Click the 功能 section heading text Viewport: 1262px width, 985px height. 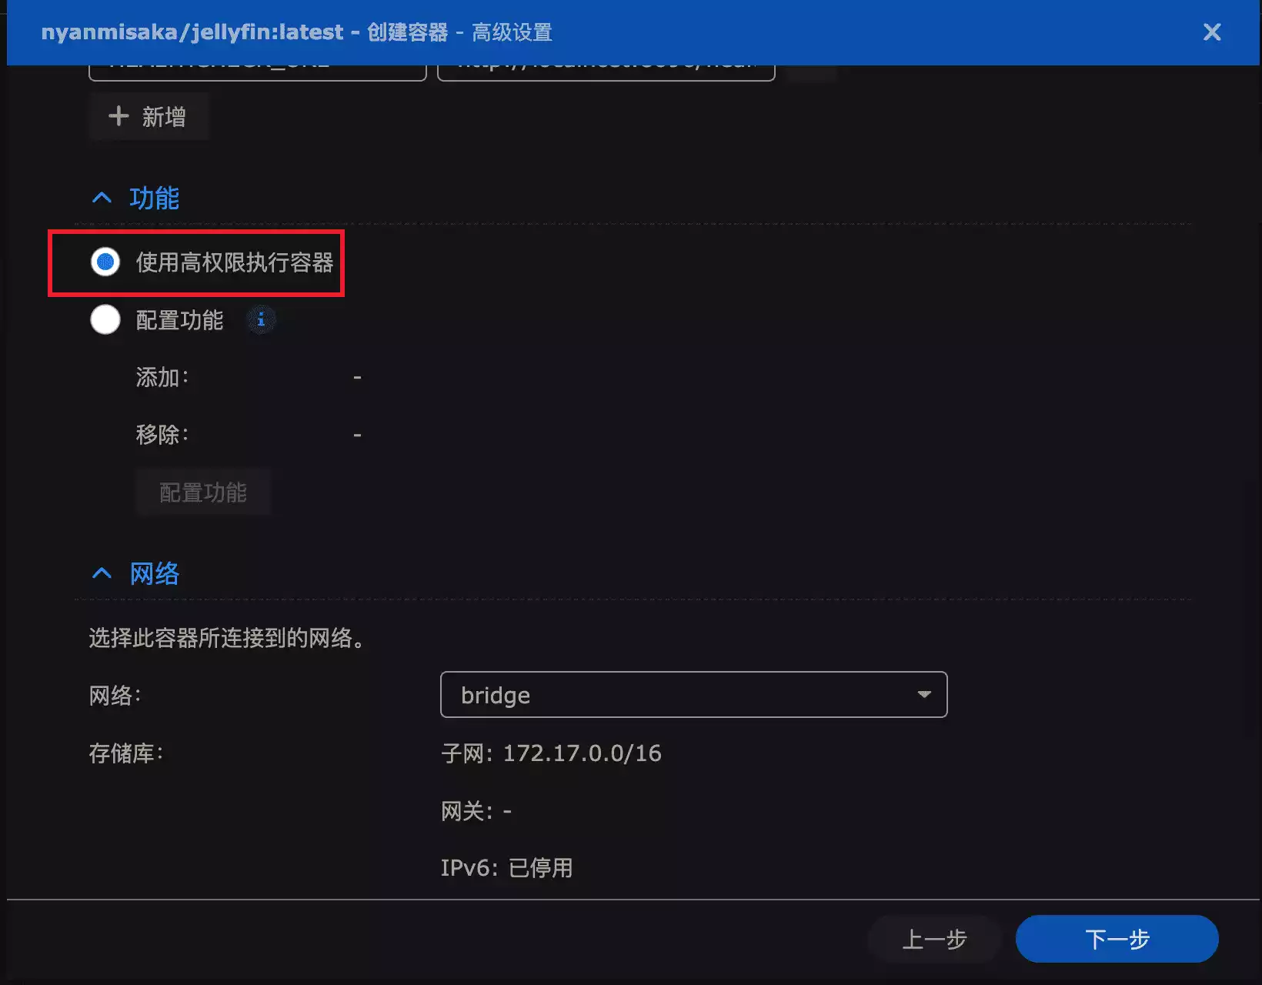pos(154,199)
